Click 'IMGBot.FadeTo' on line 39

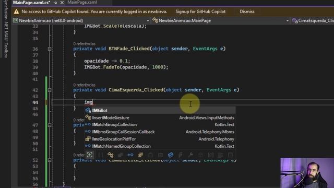click(x=102, y=67)
